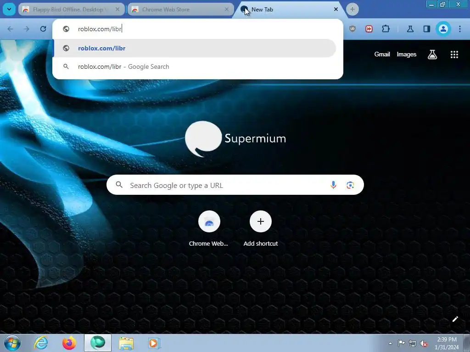Screen dimensions: 470x352
Task: Open the three-dot browser menu
Action: [x=460, y=29]
